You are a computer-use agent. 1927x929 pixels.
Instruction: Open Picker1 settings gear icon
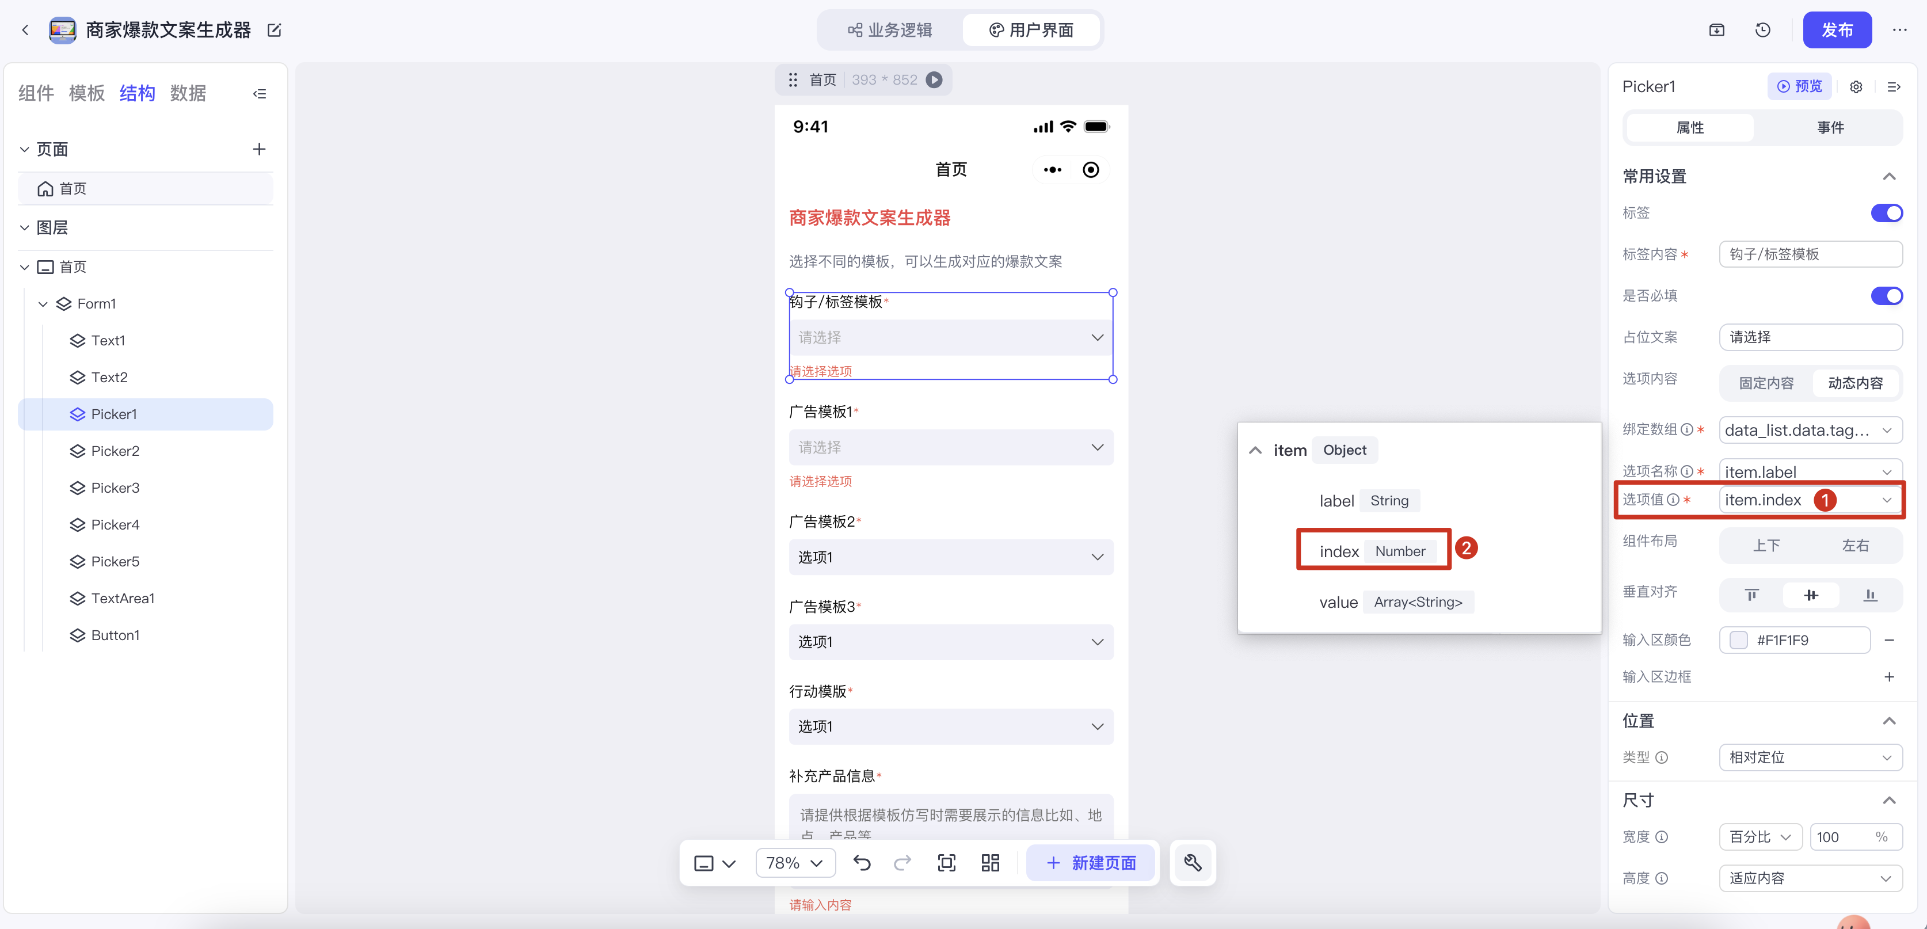pos(1856,87)
